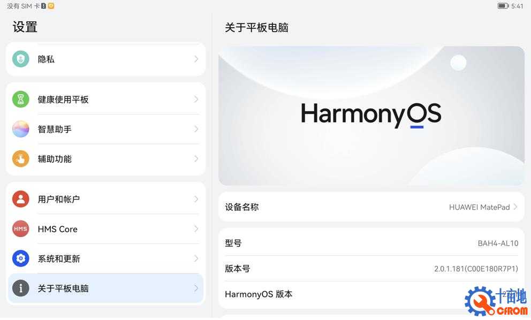This screenshot has height=320, width=531.
Task: Tap the 智慧助手 gradient orb icon
Action: click(21, 129)
